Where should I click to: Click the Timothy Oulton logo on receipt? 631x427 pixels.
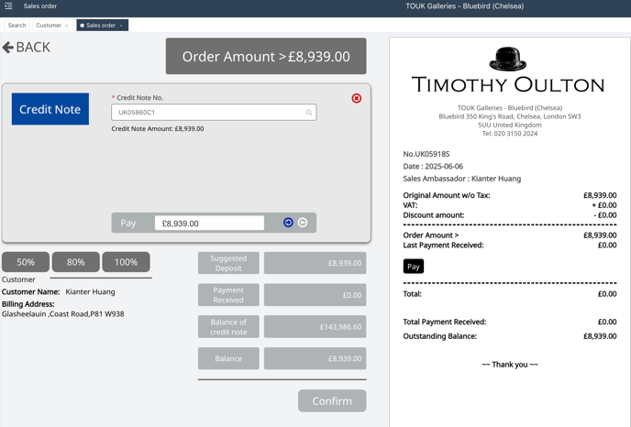(x=508, y=72)
